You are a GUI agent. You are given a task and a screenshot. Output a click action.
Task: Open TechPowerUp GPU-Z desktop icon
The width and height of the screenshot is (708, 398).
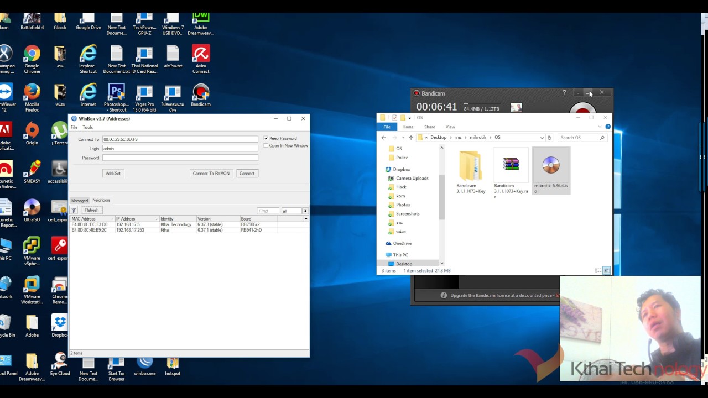144,24
